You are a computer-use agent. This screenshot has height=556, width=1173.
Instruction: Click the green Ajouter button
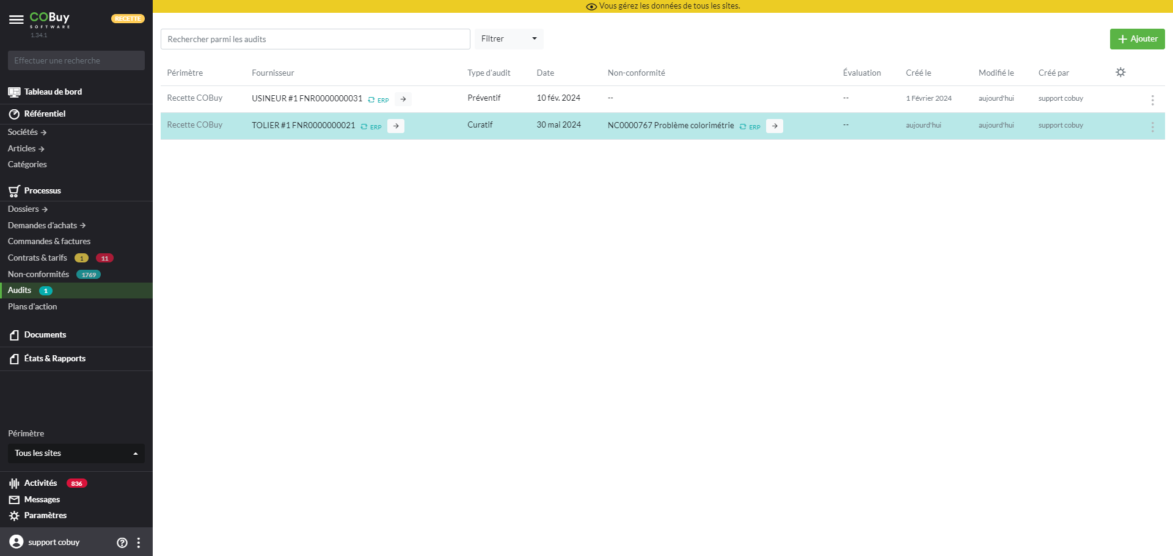[x=1137, y=39]
